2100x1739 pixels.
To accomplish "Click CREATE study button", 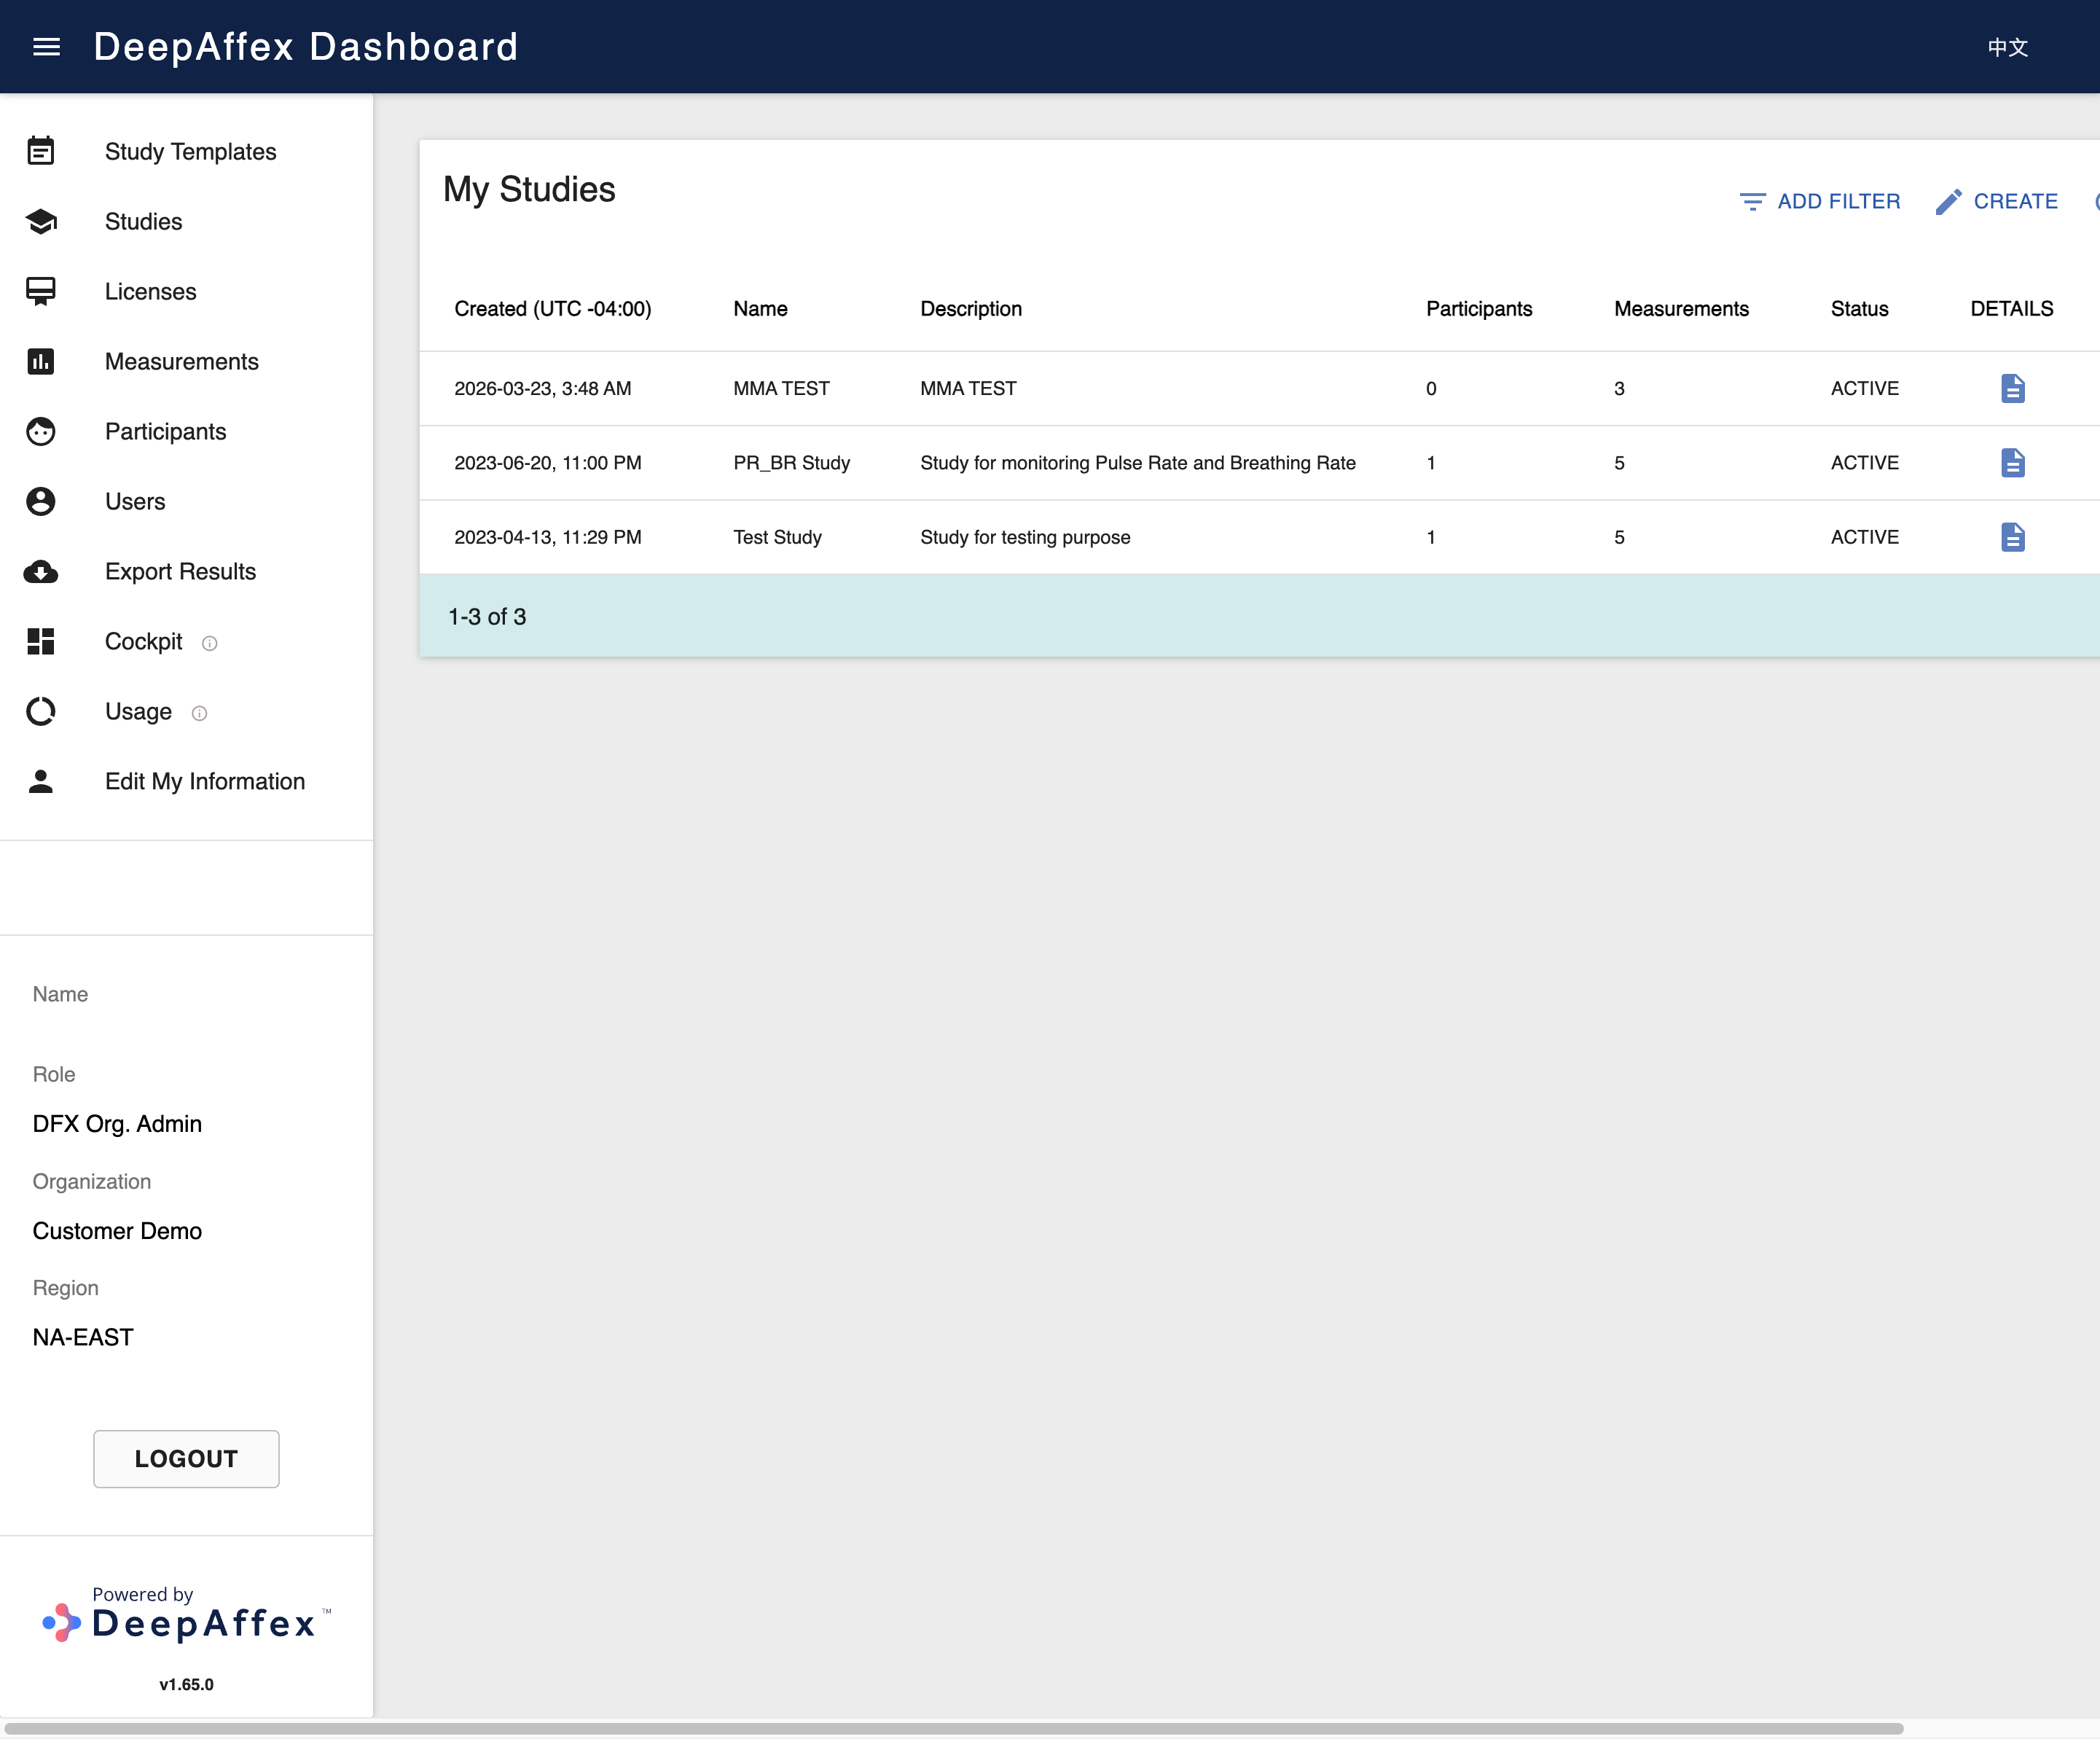I will tap(1997, 201).
